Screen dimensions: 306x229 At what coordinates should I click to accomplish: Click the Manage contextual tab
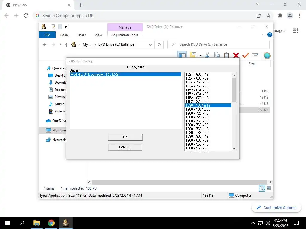coord(125,27)
